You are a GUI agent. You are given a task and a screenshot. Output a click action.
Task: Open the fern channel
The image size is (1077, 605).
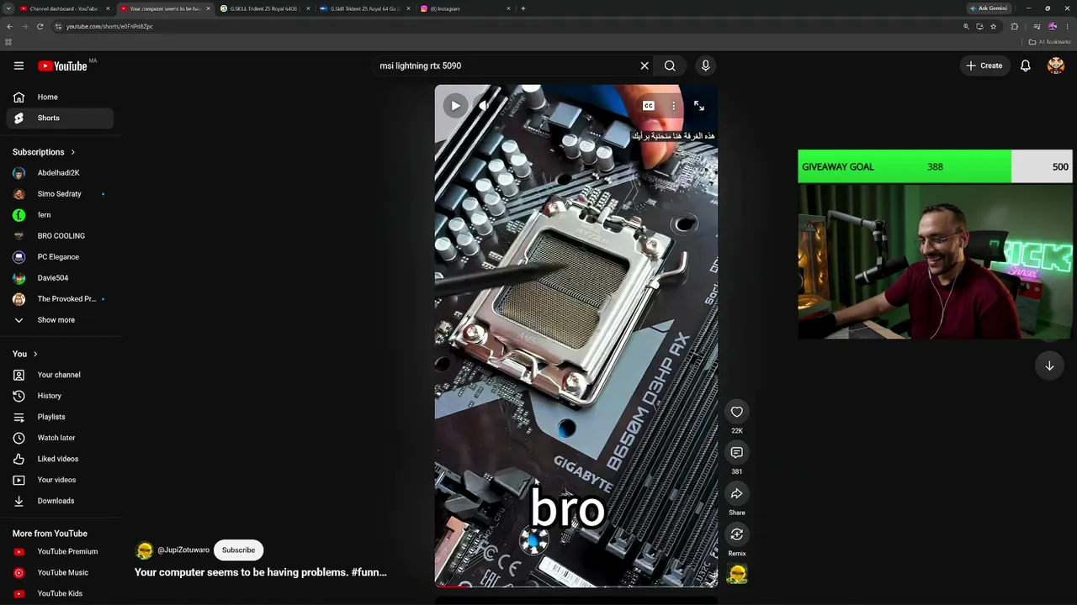(60, 215)
